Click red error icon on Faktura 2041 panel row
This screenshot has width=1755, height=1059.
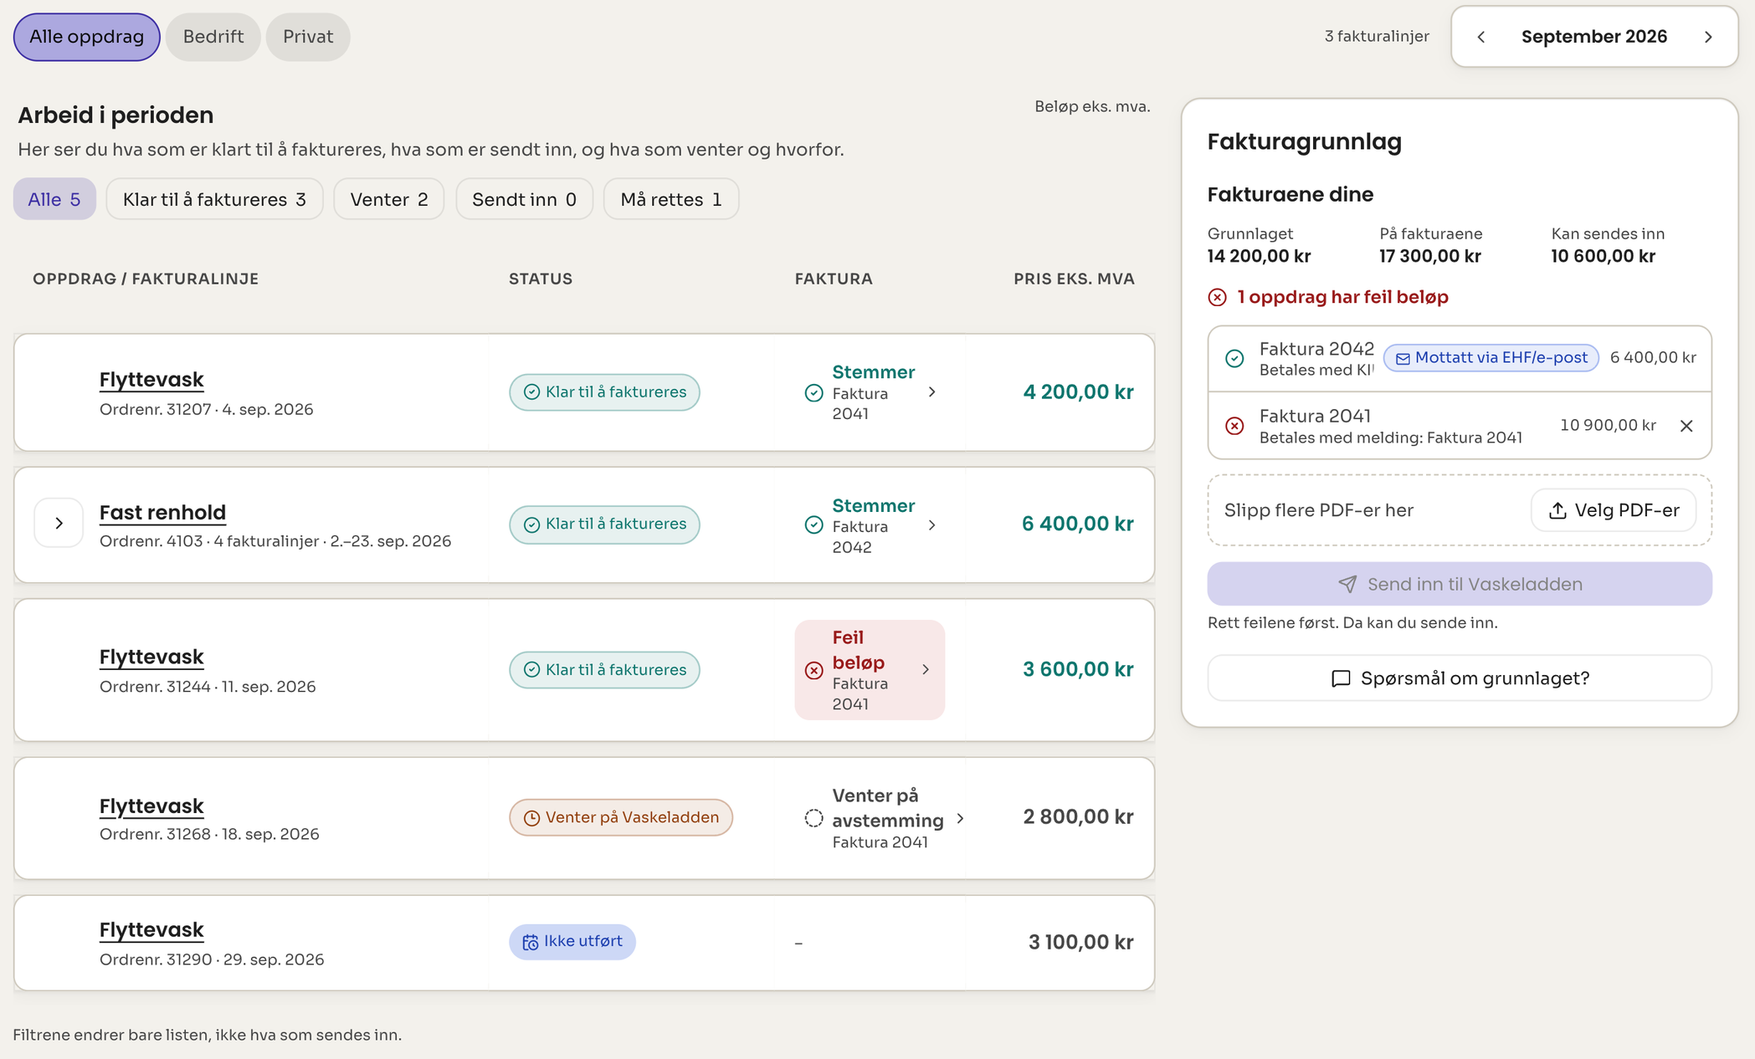pos(1234,426)
